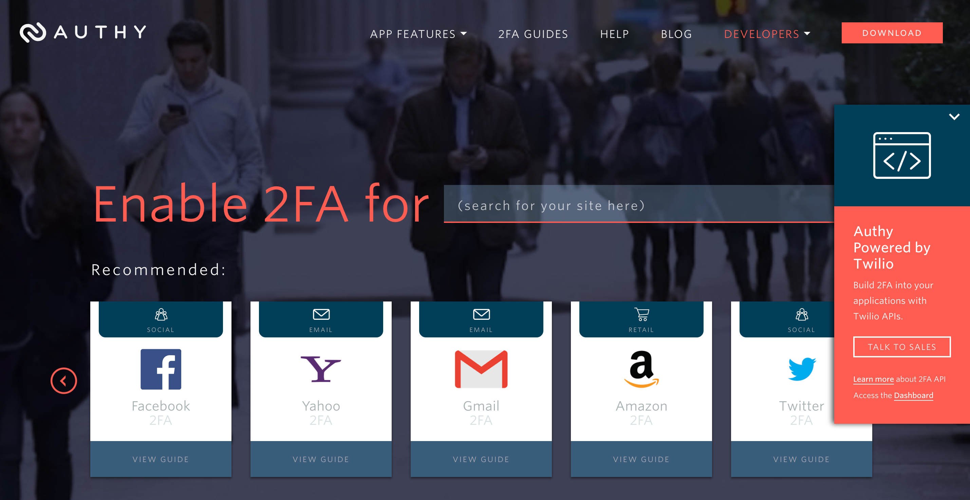Open the 2FA Guides menu item
Viewport: 970px width, 500px height.
point(533,34)
